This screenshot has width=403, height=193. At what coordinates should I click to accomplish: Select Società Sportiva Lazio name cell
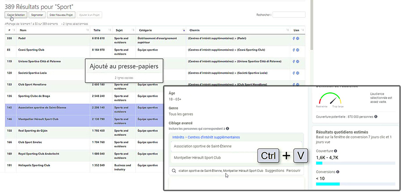53,75
